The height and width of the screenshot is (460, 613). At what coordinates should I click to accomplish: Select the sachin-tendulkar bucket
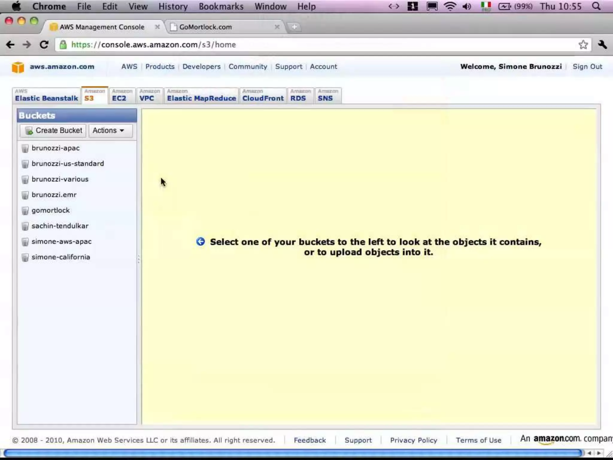click(60, 226)
